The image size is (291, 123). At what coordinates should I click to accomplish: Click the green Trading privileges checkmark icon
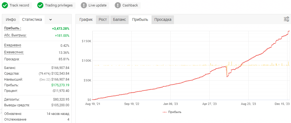coord(40,5)
